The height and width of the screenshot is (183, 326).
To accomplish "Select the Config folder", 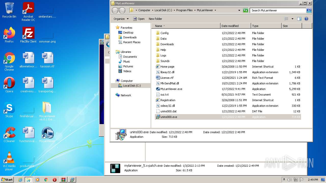I will pyautogui.click(x=162, y=33).
